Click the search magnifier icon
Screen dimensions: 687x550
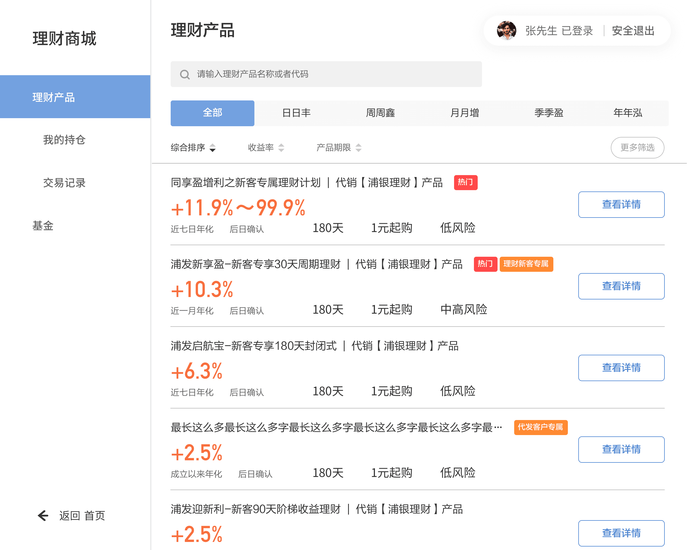tap(184, 74)
